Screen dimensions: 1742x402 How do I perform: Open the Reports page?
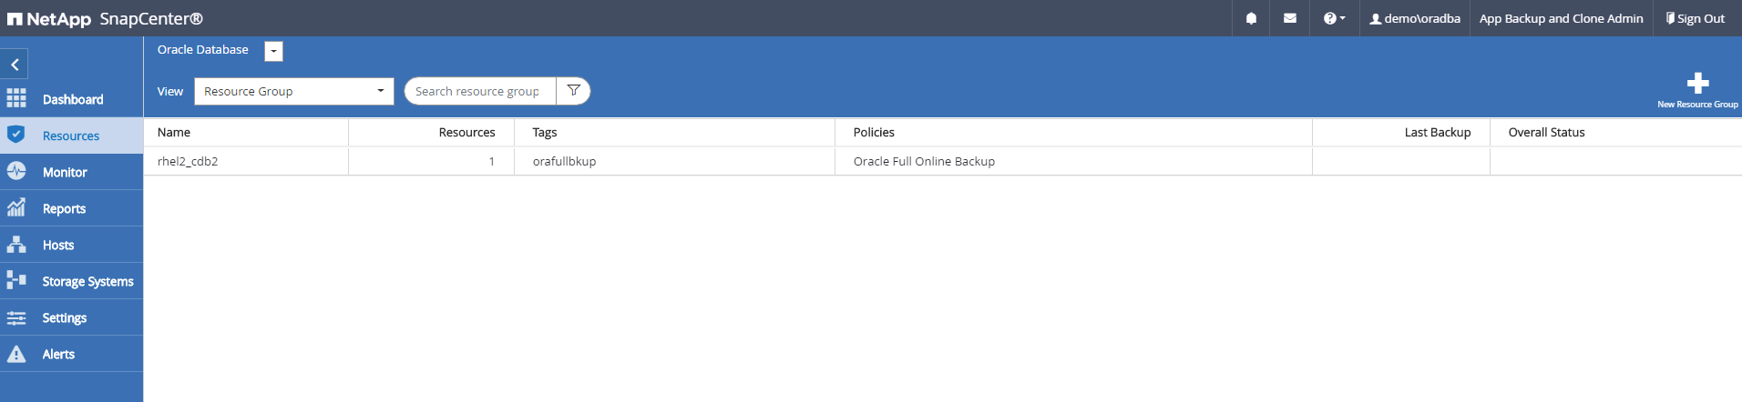click(x=64, y=208)
